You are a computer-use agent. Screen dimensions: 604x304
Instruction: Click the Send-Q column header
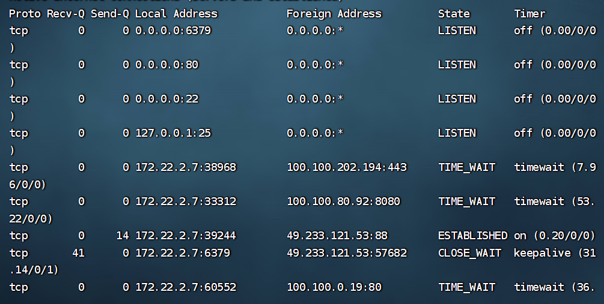(x=109, y=13)
